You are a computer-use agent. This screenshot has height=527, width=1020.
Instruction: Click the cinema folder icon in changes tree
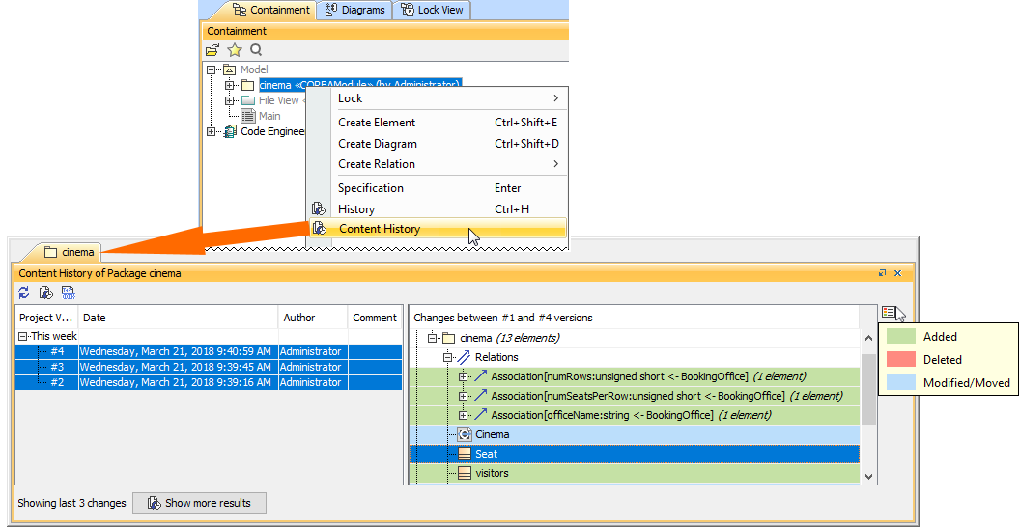click(449, 338)
